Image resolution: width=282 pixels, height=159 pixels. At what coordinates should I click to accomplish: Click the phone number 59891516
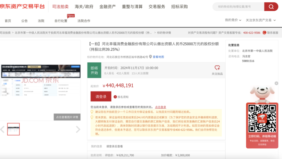pos(248,61)
